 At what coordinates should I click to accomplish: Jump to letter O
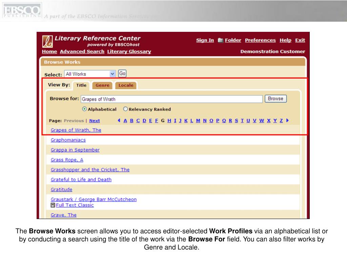[211, 121]
